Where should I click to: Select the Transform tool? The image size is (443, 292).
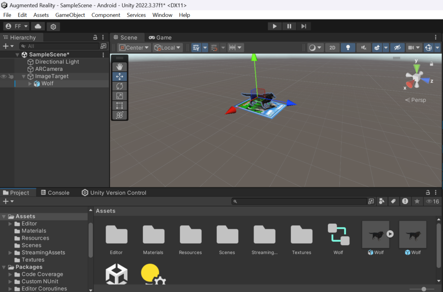[x=119, y=115]
